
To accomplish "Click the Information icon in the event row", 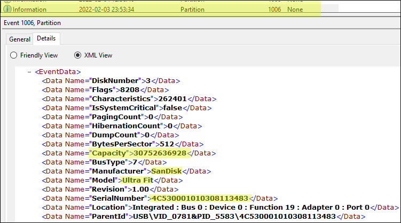I will tap(6, 10).
